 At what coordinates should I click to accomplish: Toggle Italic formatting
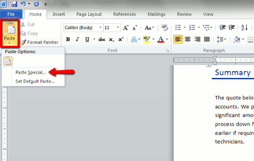77,39
